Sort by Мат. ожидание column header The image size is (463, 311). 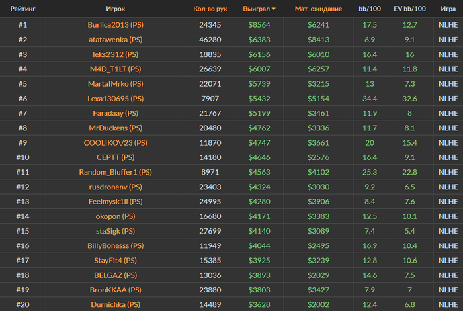[318, 9]
